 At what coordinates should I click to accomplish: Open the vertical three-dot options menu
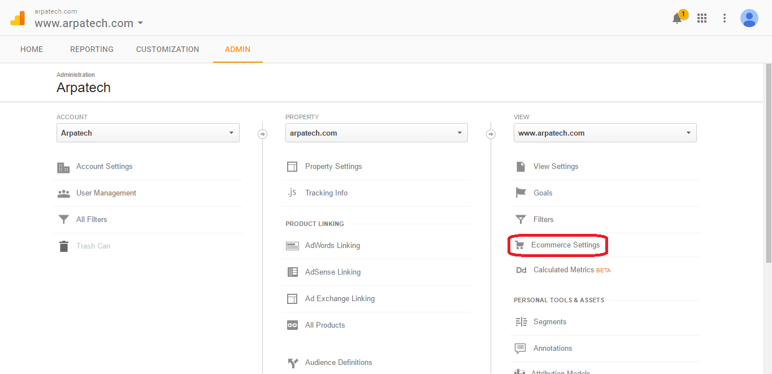click(x=725, y=18)
